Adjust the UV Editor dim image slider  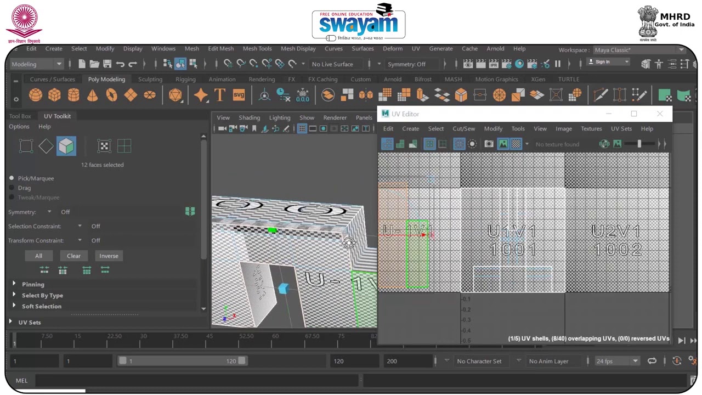pyautogui.click(x=639, y=144)
